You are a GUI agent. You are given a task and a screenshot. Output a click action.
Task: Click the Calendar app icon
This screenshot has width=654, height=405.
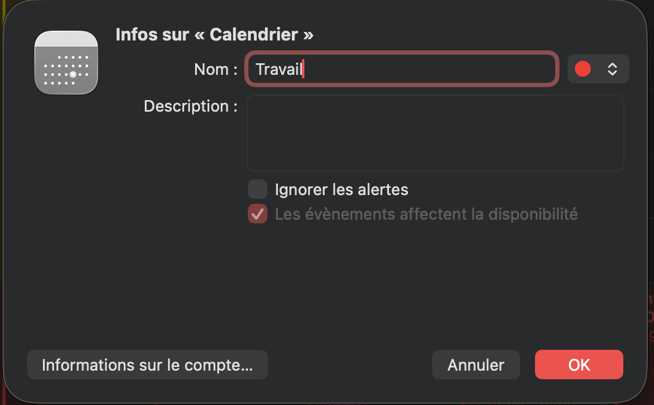coord(66,63)
